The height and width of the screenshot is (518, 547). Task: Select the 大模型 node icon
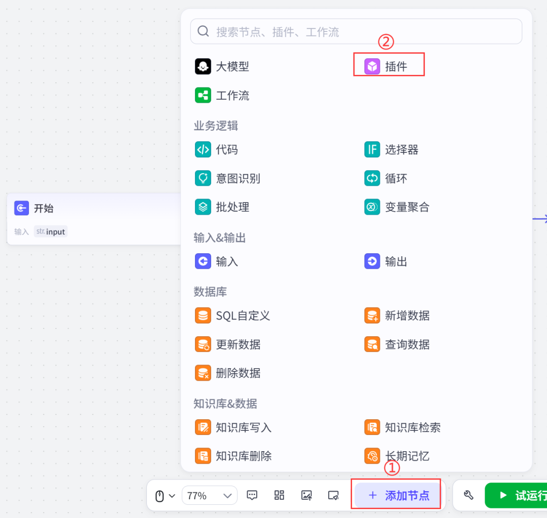tap(203, 66)
